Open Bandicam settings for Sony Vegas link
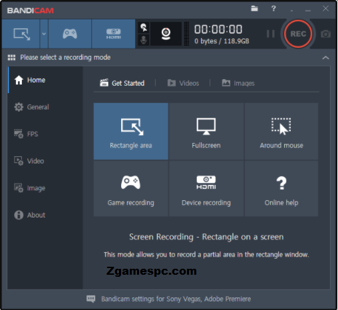The height and width of the screenshot is (310, 338). click(x=176, y=299)
